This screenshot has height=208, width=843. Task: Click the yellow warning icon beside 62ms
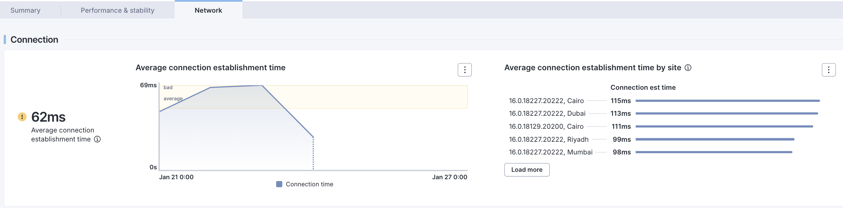(x=22, y=117)
